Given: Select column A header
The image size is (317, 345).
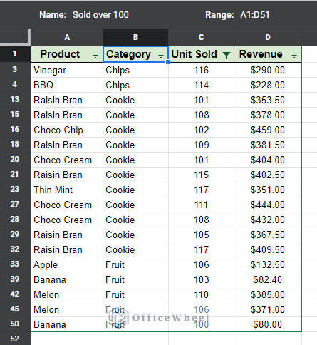Looking at the screenshot, I should pos(67,37).
